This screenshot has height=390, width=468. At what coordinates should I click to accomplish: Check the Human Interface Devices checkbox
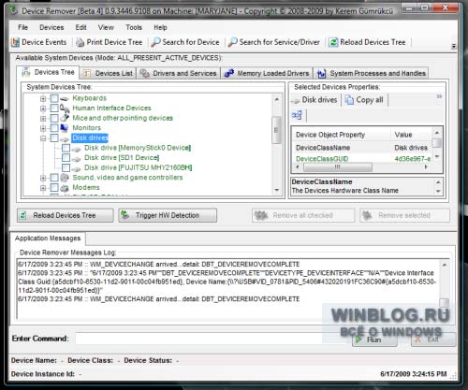54,108
